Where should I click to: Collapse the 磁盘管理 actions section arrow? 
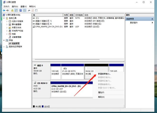[x=152, y=19]
